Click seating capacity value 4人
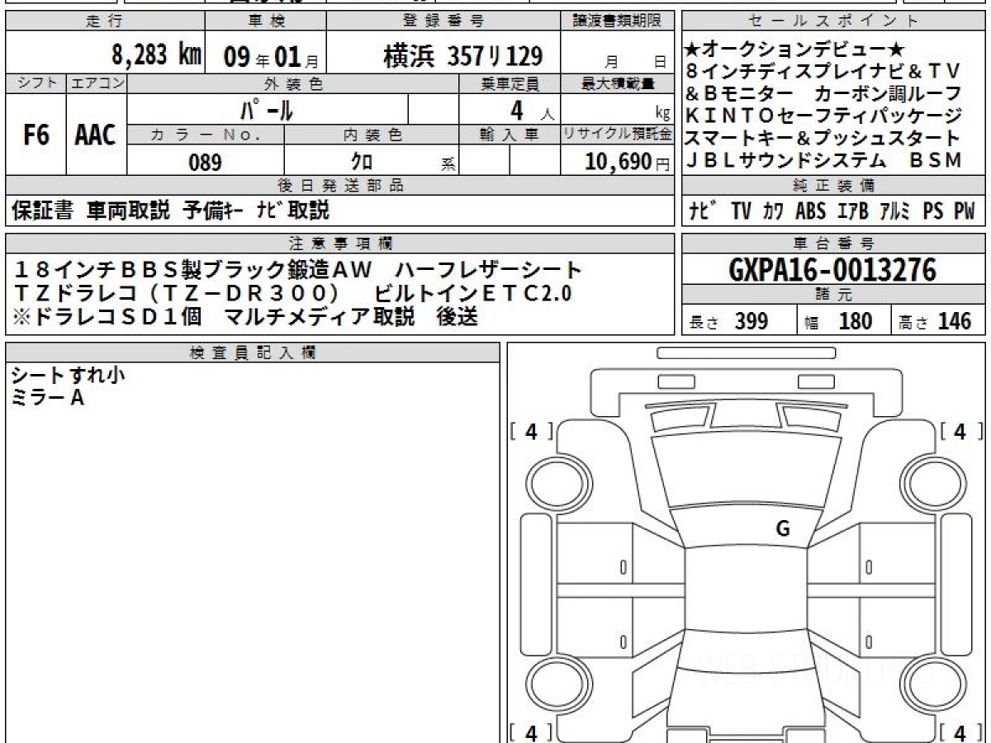Viewport: 991px width, 743px height. [x=532, y=110]
